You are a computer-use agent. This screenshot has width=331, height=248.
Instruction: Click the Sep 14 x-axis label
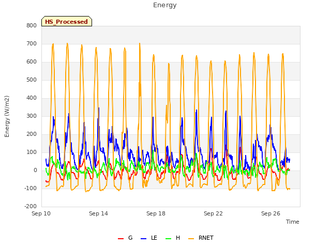click(x=98, y=213)
